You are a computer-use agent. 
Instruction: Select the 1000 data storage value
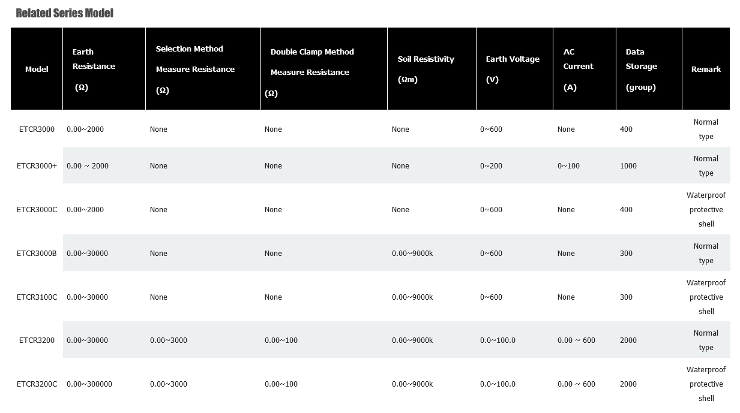(x=628, y=166)
